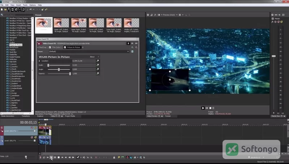Open the File menu
Image resolution: width=289 pixels, height=164 pixels.
click(x=2, y=5)
